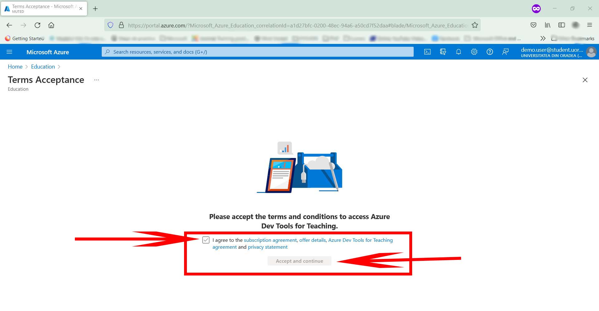Bookmark this page with the star icon
The width and height of the screenshot is (599, 311).
[475, 25]
